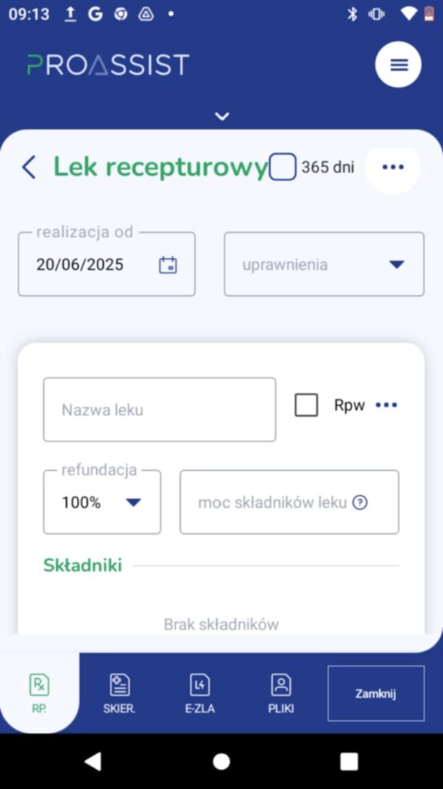Viewport: 443px width, 789px height.
Task: Open calendar picker in realizacja od field
Action: [x=168, y=265]
